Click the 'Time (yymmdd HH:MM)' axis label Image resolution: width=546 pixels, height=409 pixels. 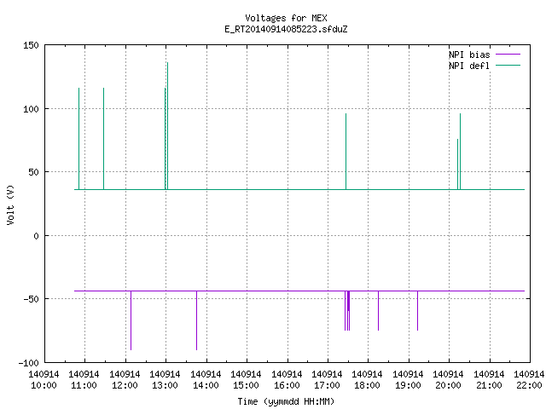coord(286,401)
